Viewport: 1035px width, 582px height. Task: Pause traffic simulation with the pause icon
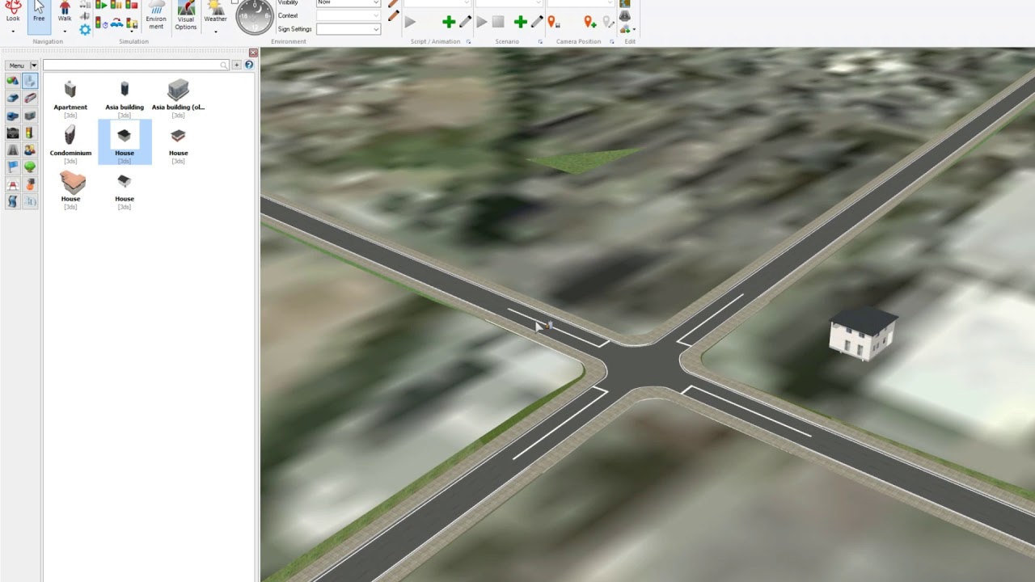[116, 5]
